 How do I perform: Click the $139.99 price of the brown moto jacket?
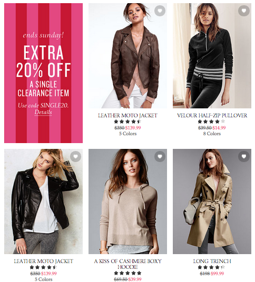pyautogui.click(x=133, y=128)
